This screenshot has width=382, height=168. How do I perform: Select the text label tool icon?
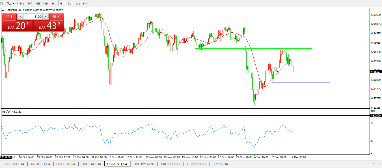1,3
